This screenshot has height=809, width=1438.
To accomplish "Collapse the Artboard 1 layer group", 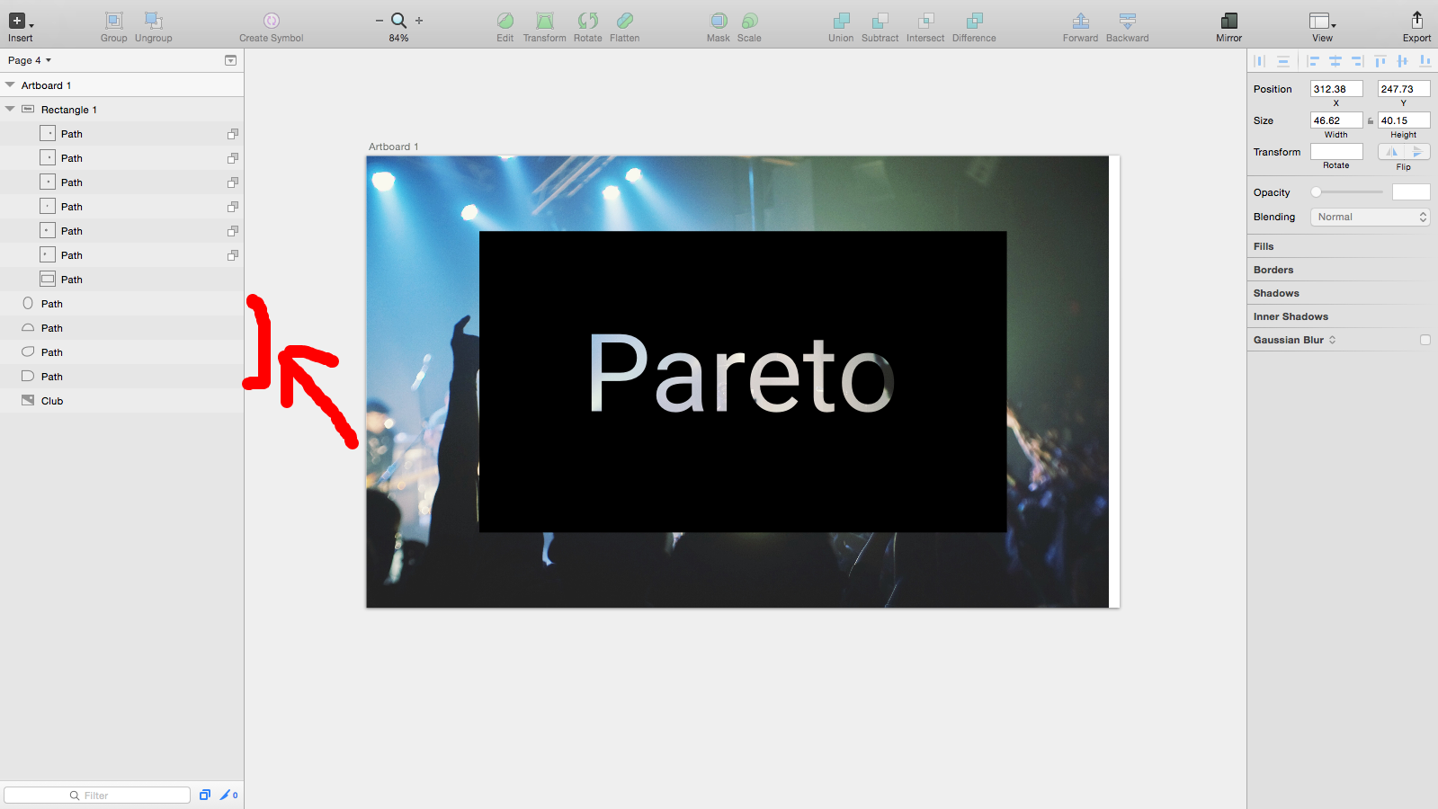I will pyautogui.click(x=10, y=84).
